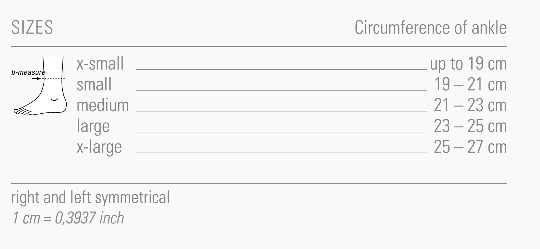This screenshot has width=540, height=249.
Task: Click the '25 – 27 cm' measurement
Action: [x=470, y=147]
